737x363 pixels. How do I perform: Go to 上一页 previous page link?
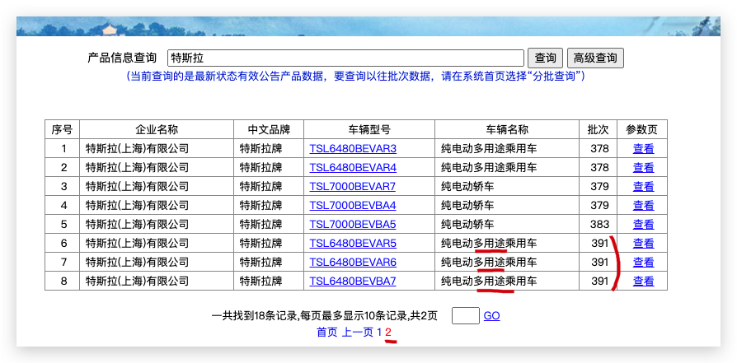tap(357, 333)
